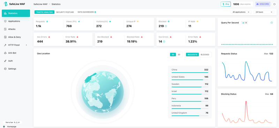The width and height of the screenshot is (279, 128).
Task: Click the 38.91% error rate value
Action: pyautogui.click(x=71, y=41)
